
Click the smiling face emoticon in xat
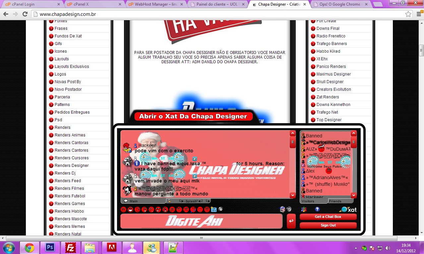(x=123, y=209)
